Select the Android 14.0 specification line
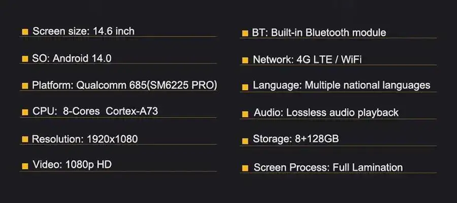The height and width of the screenshot is (203, 457). (x=72, y=58)
